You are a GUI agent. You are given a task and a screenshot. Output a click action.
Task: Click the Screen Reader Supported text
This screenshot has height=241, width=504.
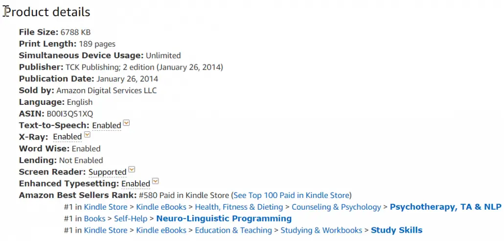click(107, 172)
